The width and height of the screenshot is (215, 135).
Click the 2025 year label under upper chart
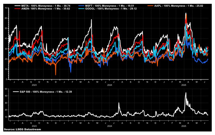tap(184, 85)
